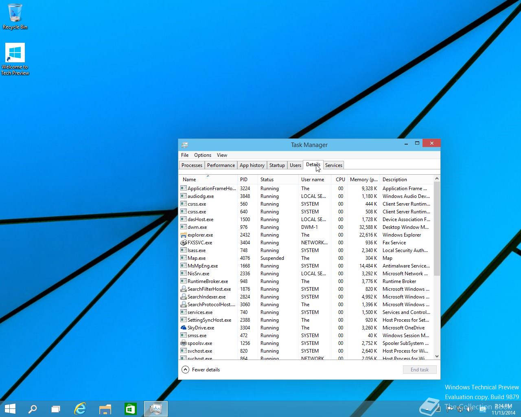The width and height of the screenshot is (521, 417).
Task: Sort by Description column header
Action: pos(407,180)
